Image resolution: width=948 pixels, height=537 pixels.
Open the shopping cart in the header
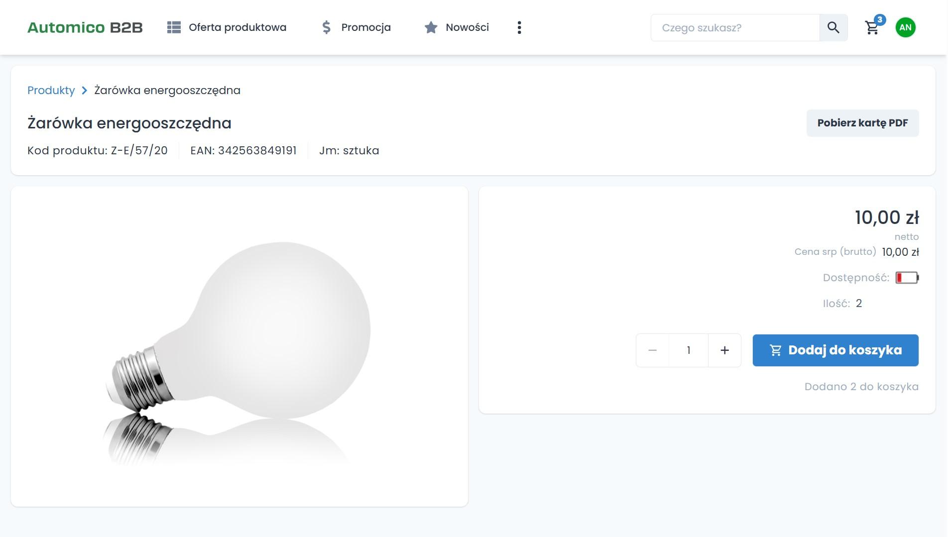(x=872, y=27)
